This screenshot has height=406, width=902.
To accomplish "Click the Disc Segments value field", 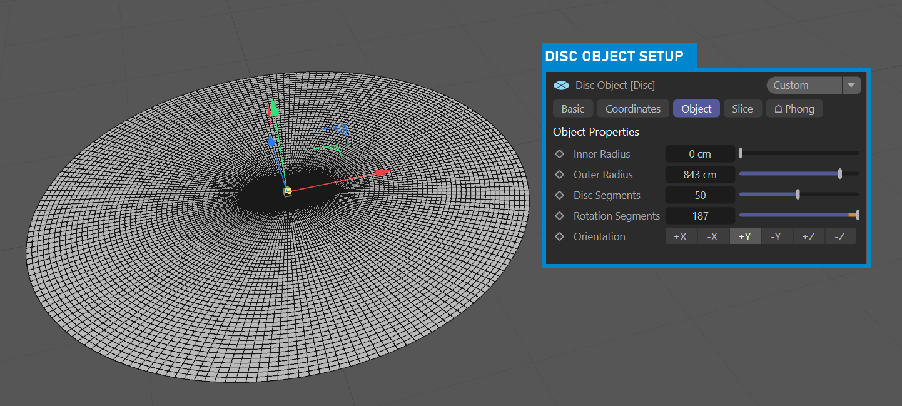I will click(x=700, y=195).
